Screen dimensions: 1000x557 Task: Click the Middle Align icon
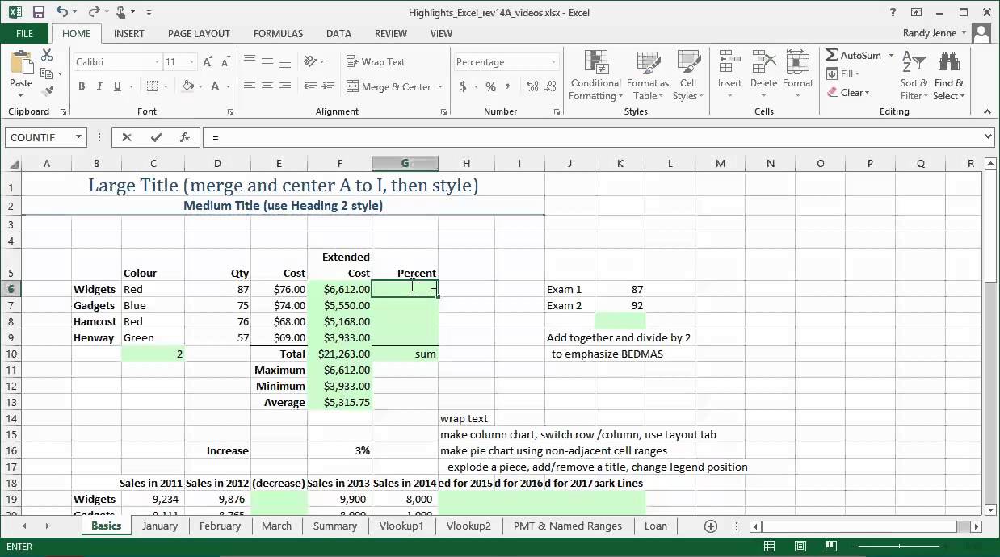(x=268, y=61)
